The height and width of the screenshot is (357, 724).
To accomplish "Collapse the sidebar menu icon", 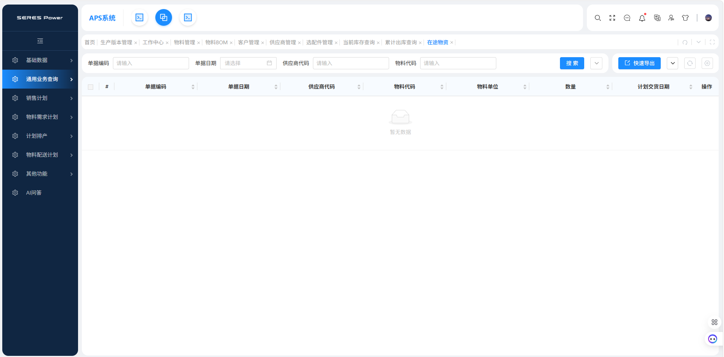I will [x=40, y=41].
